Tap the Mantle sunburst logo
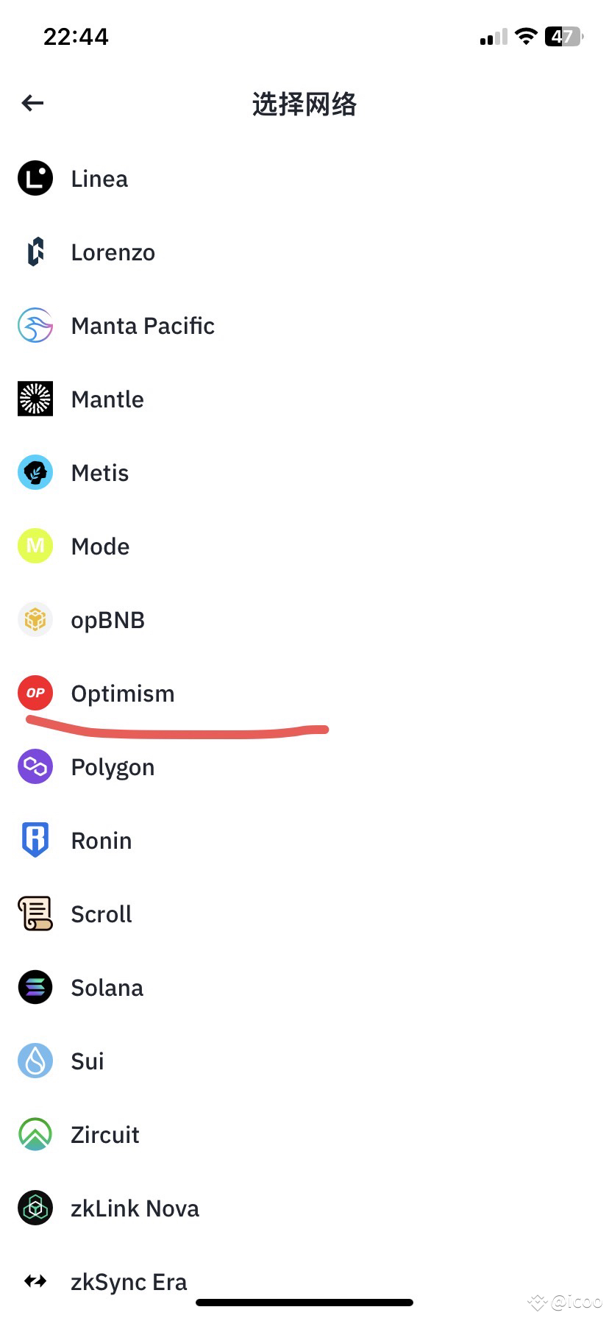Viewport: 609px width, 1318px height. tap(35, 399)
